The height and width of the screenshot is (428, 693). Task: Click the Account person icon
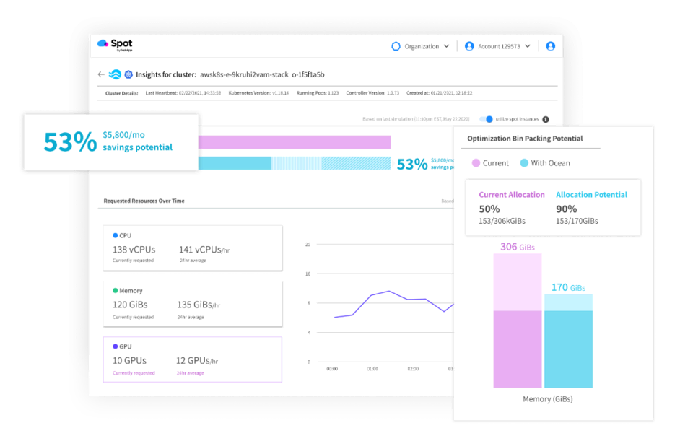[469, 46]
